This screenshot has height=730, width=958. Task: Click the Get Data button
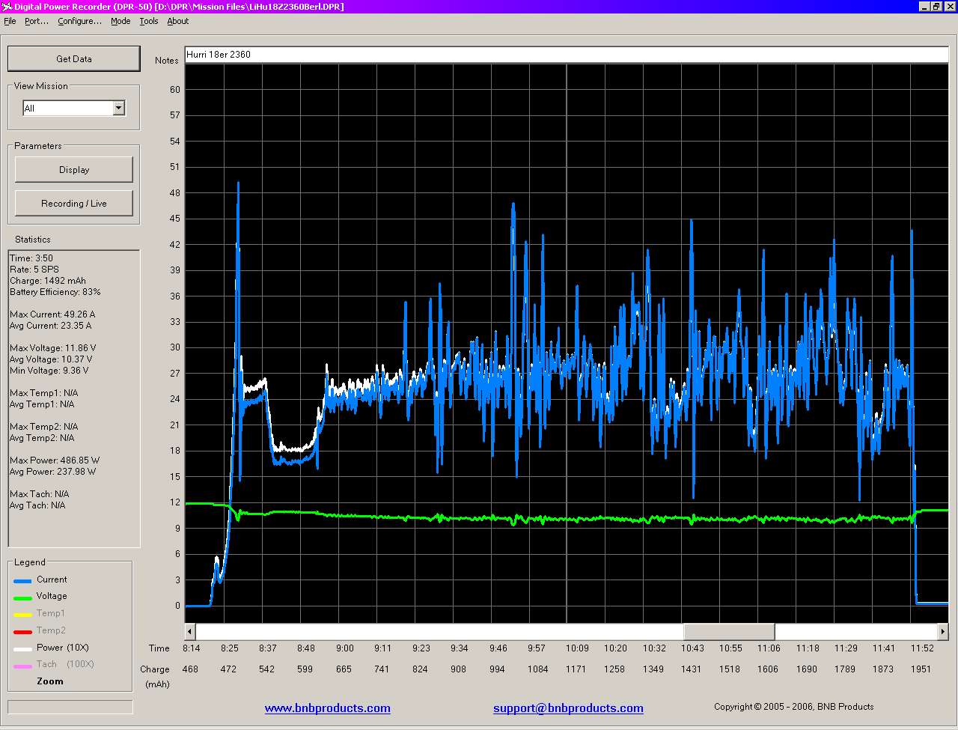pos(73,58)
